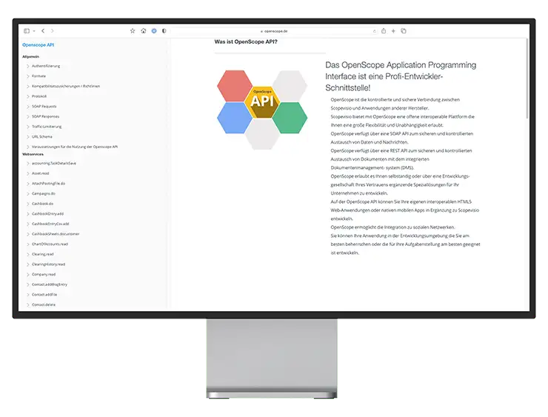Click the blue circular extension icon

[x=154, y=31]
